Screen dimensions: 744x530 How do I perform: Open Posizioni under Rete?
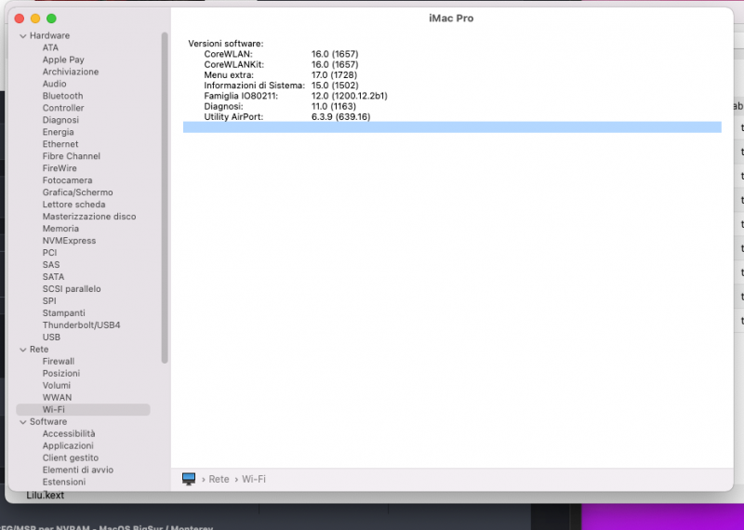click(61, 374)
